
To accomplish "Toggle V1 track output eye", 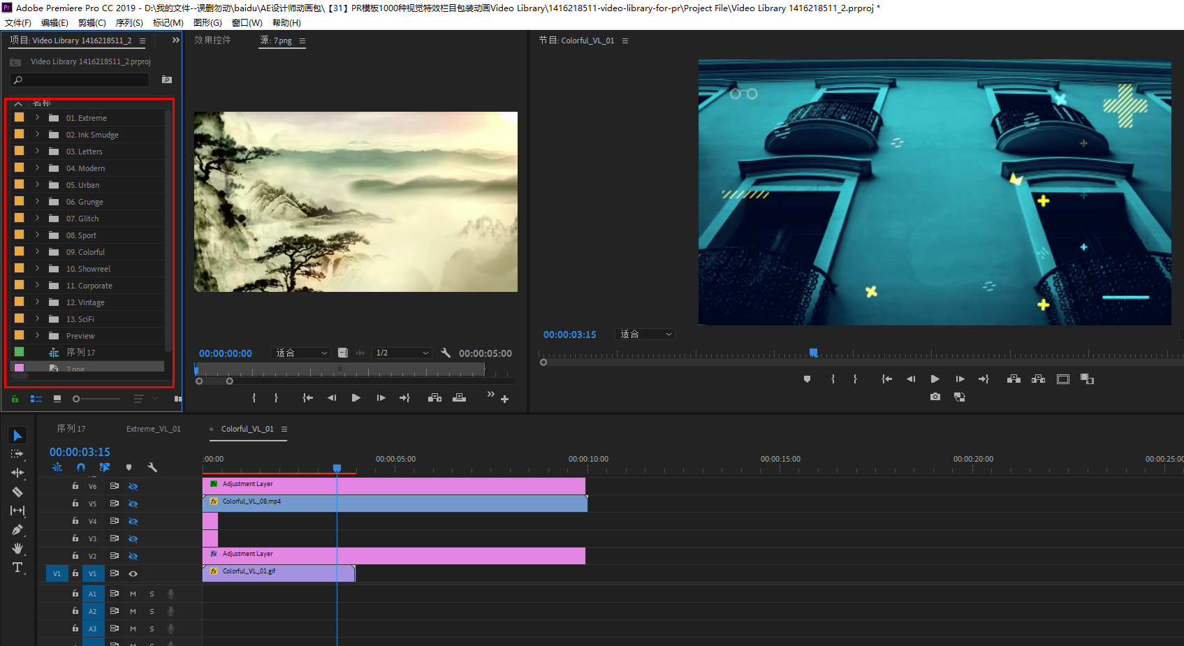I will pyautogui.click(x=133, y=573).
